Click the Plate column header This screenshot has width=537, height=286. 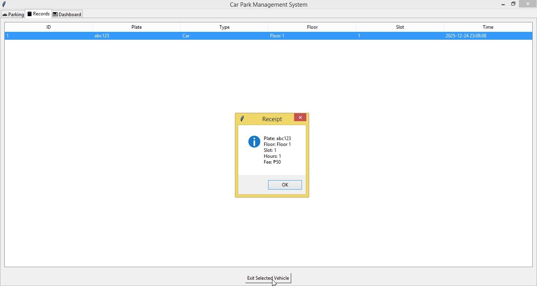[x=137, y=27]
